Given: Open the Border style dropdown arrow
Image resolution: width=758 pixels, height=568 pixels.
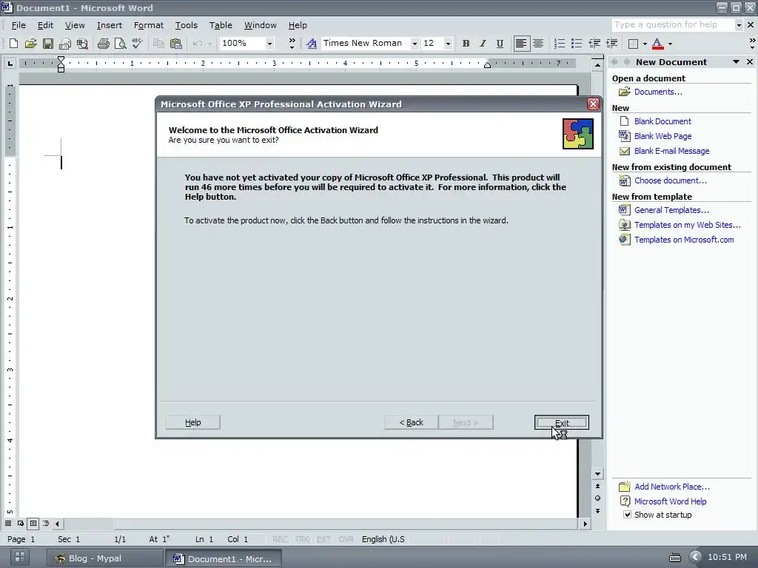Looking at the screenshot, I should 645,44.
